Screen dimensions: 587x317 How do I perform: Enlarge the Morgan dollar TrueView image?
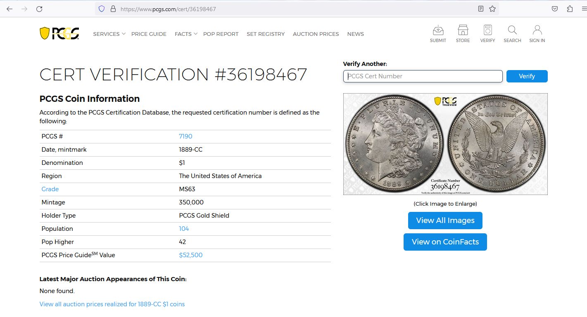[x=445, y=144]
